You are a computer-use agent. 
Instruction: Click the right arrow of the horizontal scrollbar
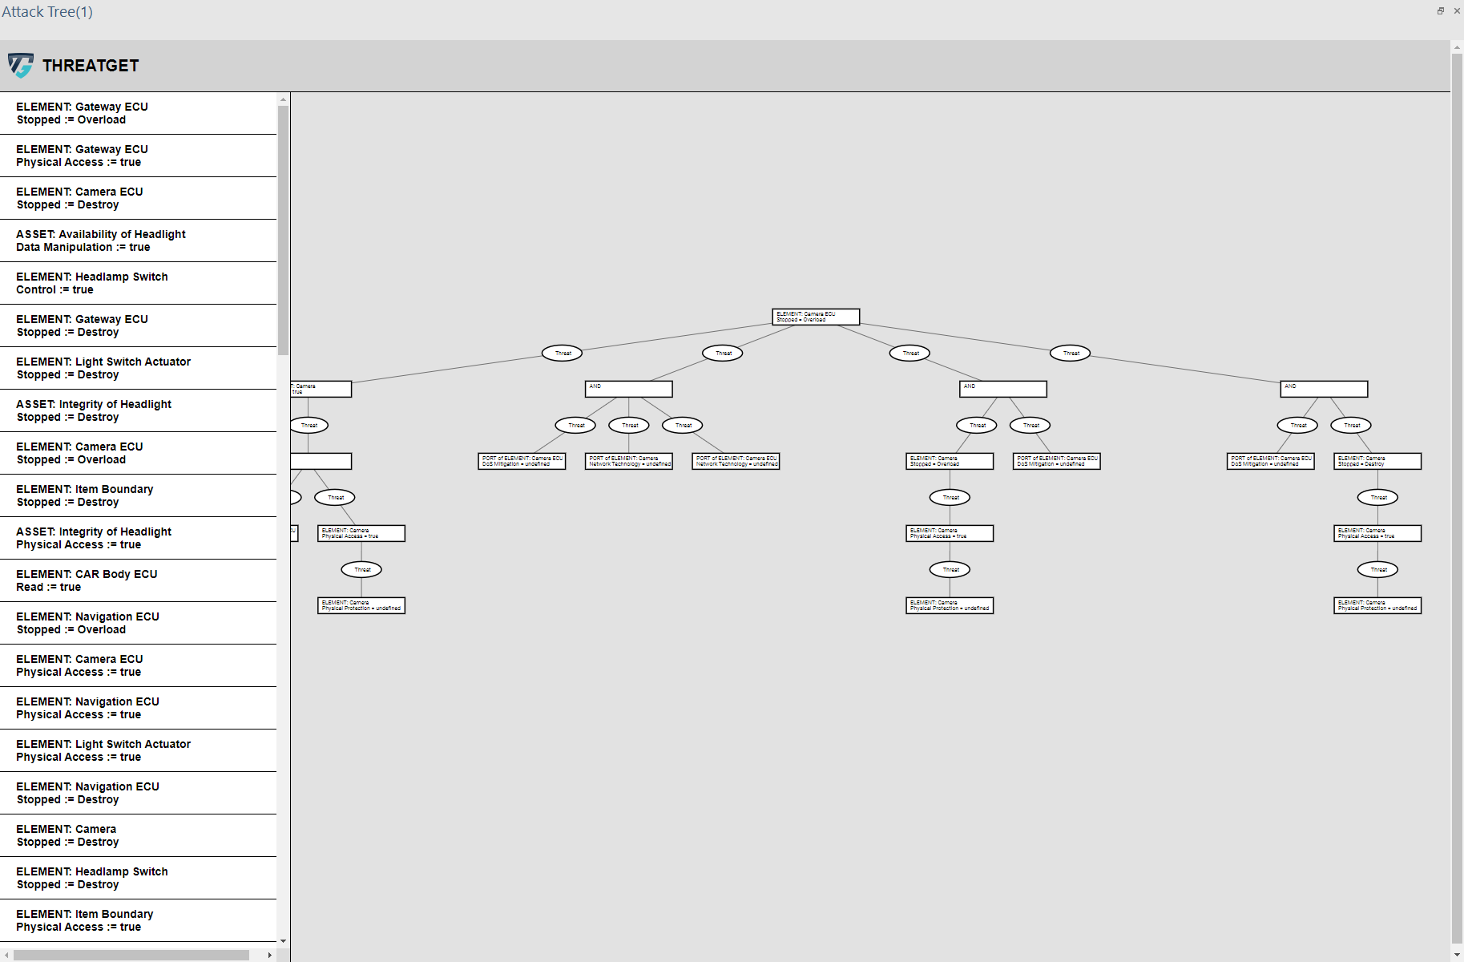[x=269, y=955]
